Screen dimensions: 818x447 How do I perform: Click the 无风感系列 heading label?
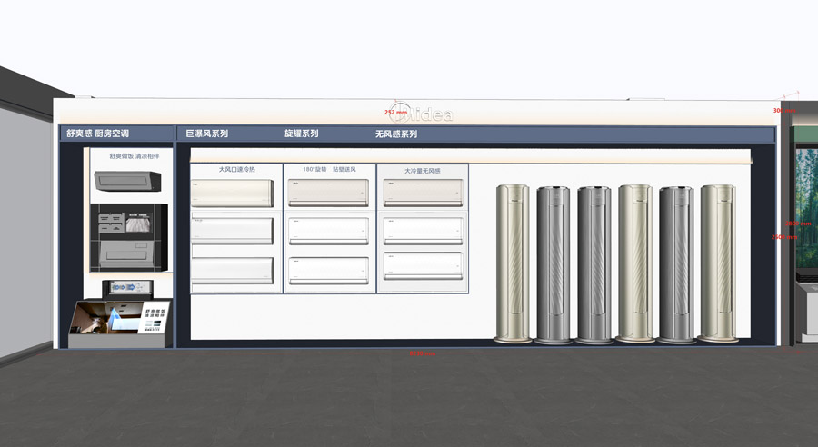pos(395,134)
